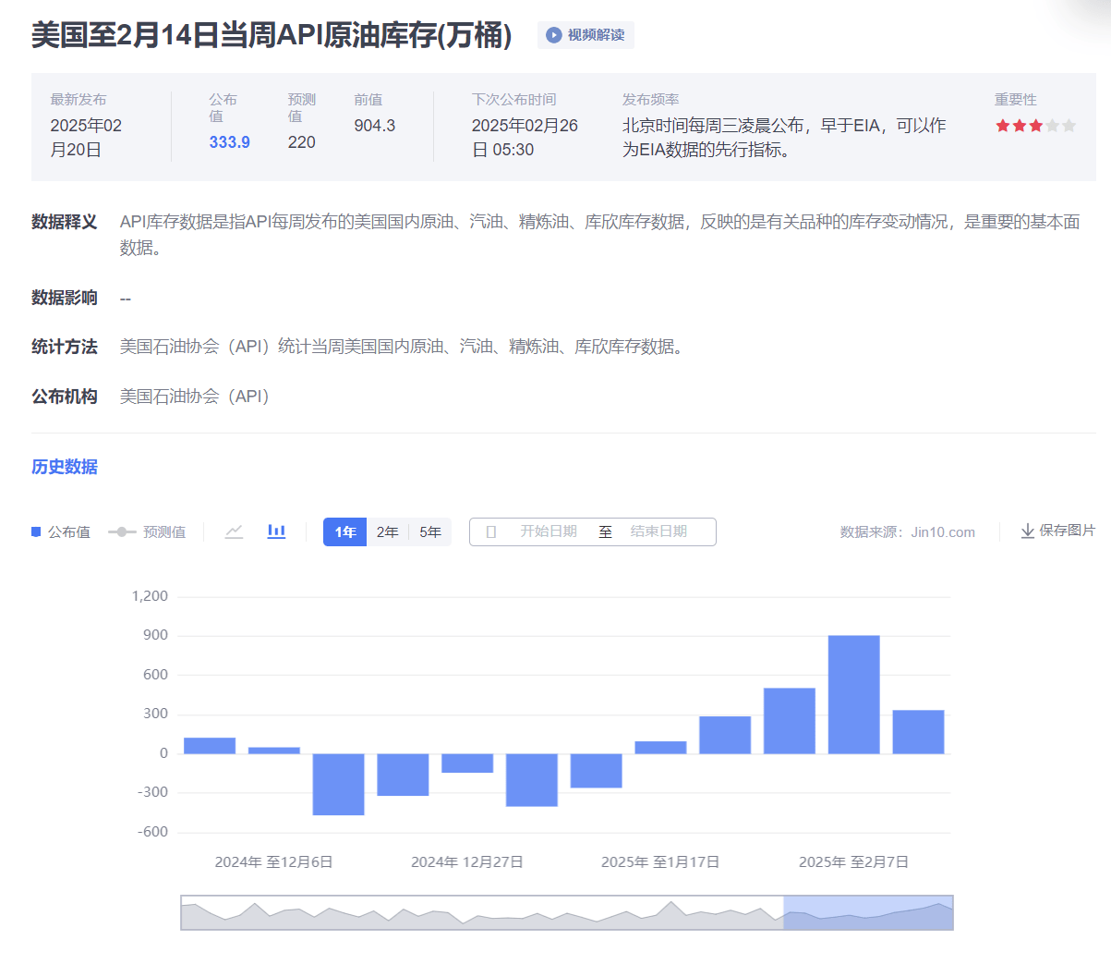Image resolution: width=1111 pixels, height=977 pixels.
Task: Click the 1,200 y-axis label
Action: tap(150, 596)
